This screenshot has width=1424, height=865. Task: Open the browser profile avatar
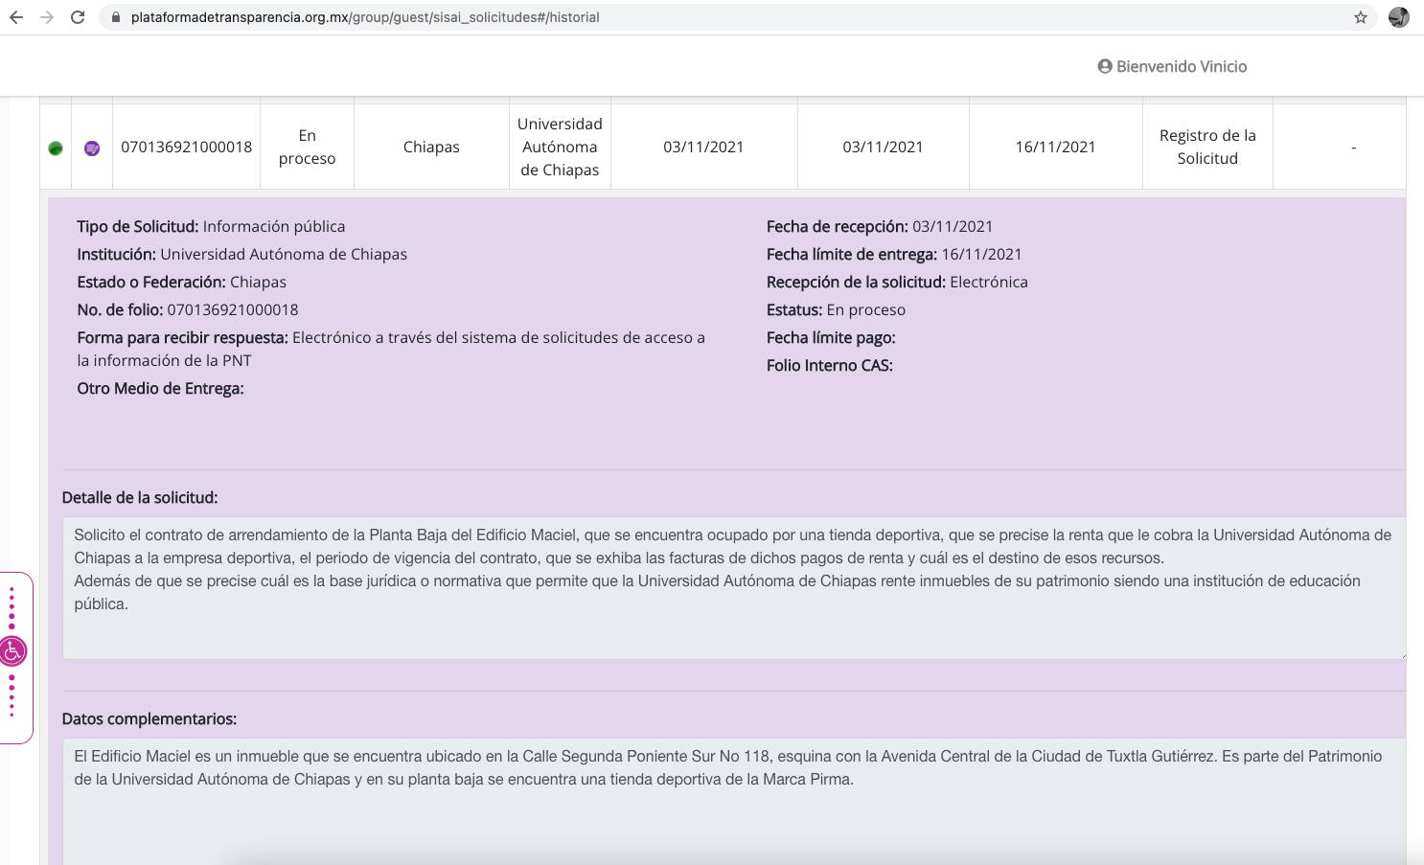[x=1399, y=17]
